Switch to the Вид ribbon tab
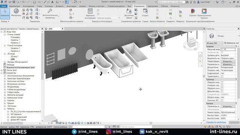 [x=129, y=6]
